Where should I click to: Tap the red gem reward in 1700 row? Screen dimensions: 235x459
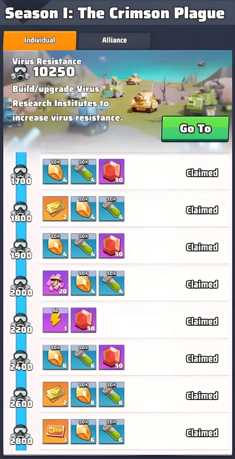click(112, 172)
